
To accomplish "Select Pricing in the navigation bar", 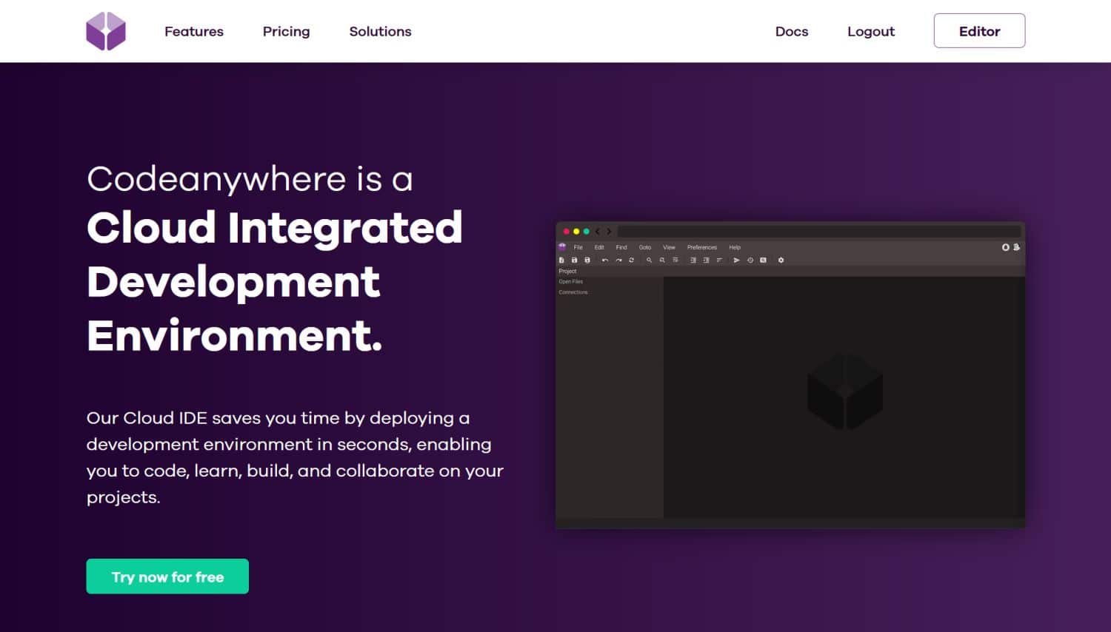I will click(x=286, y=31).
